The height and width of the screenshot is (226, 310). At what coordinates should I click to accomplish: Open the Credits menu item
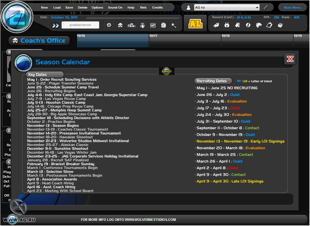[157, 8]
